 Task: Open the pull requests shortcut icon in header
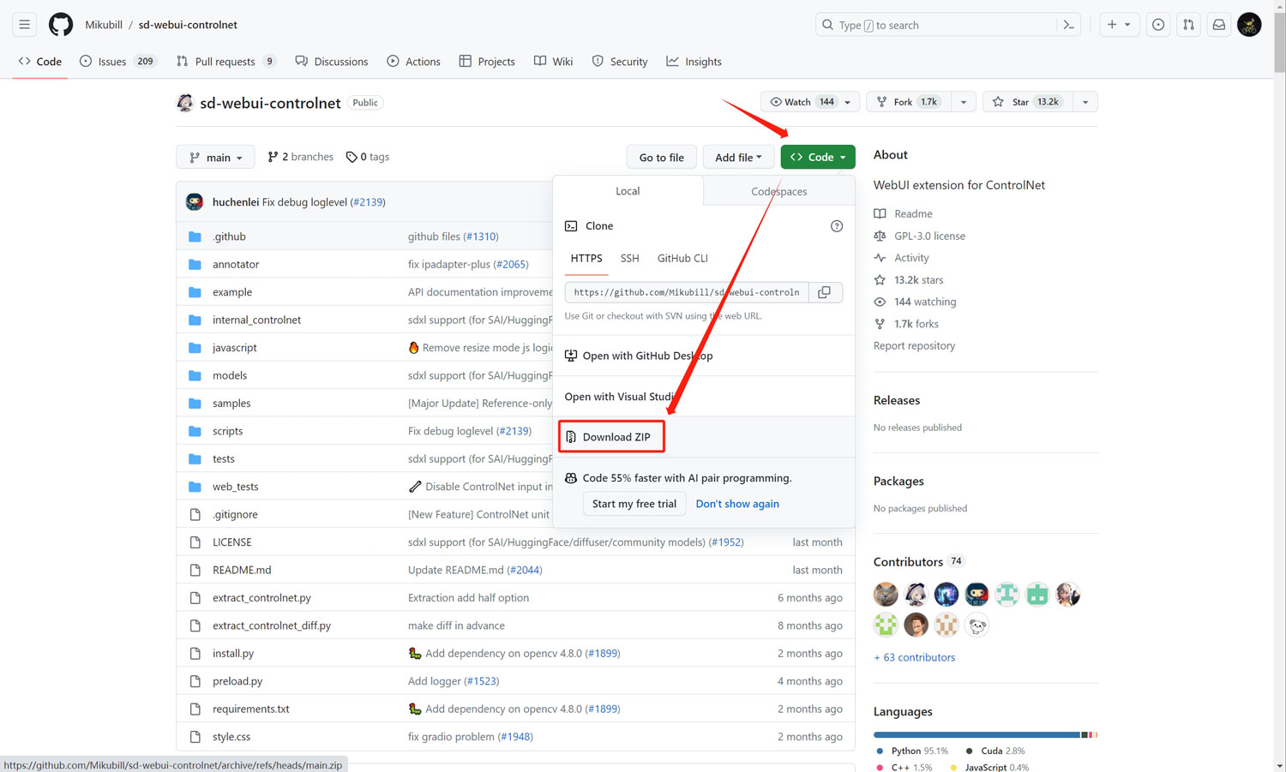click(x=1188, y=25)
